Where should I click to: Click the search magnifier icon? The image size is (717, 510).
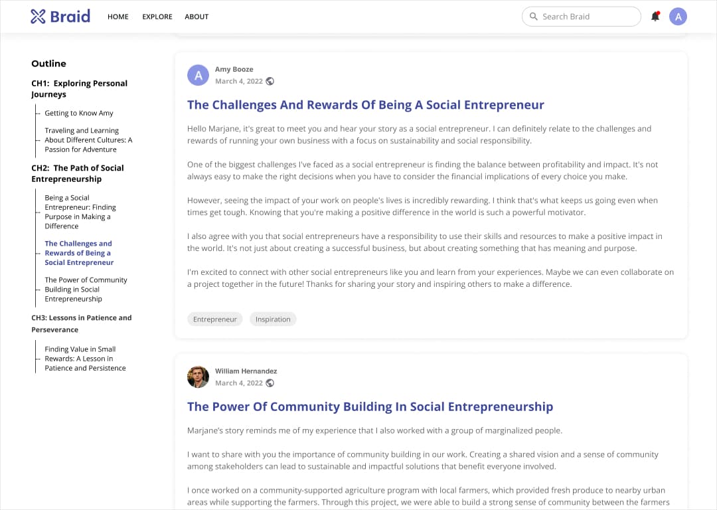(533, 17)
